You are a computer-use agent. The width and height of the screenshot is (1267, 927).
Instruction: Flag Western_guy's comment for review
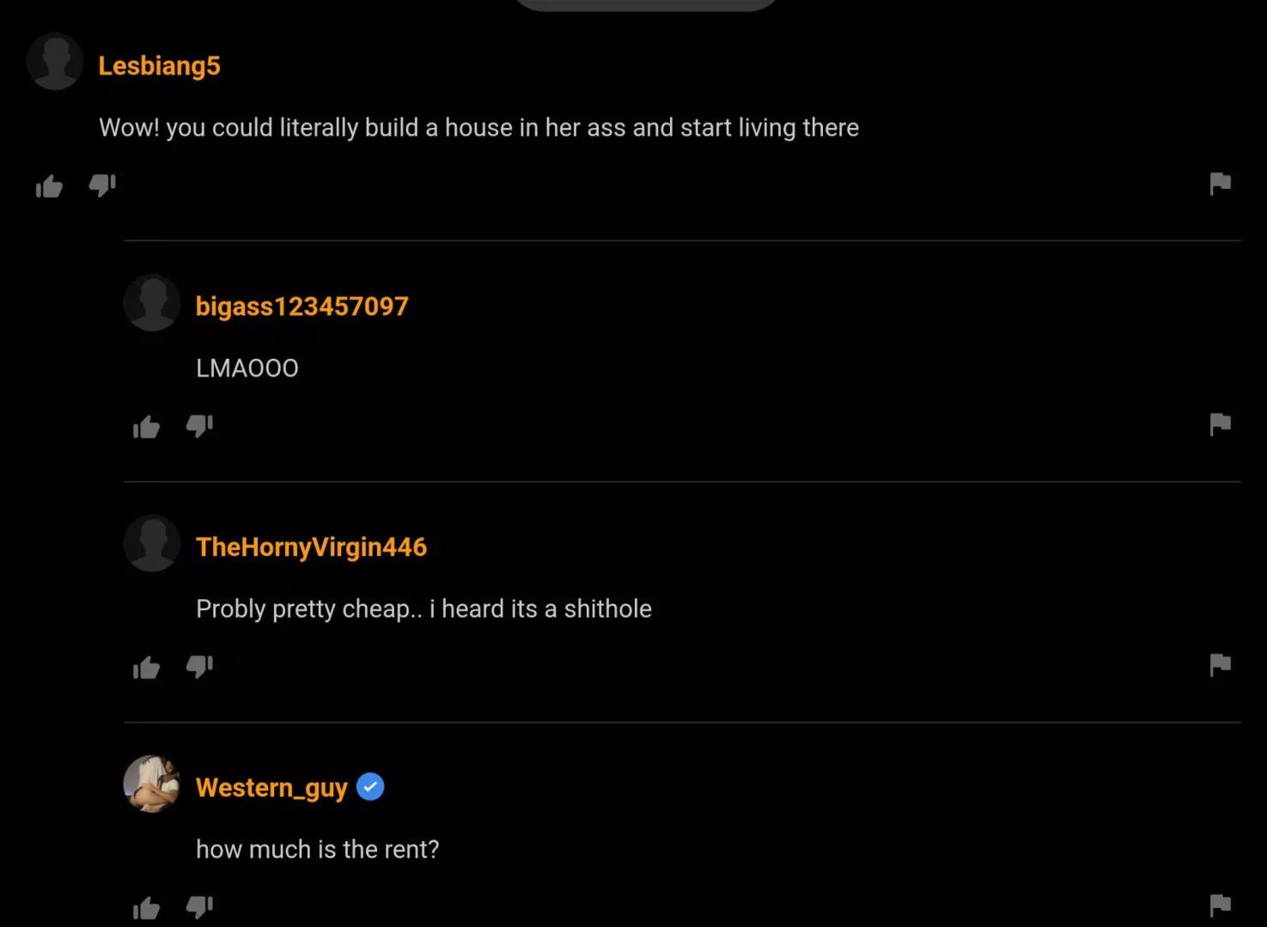pyautogui.click(x=1221, y=904)
